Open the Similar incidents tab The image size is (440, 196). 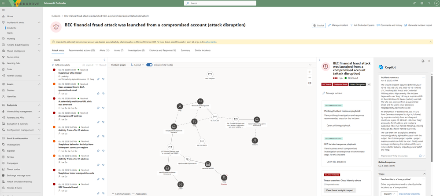coord(203,51)
